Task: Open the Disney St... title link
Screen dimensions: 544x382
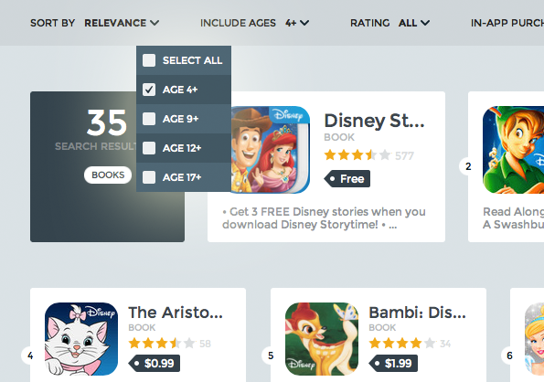Action: [374, 121]
